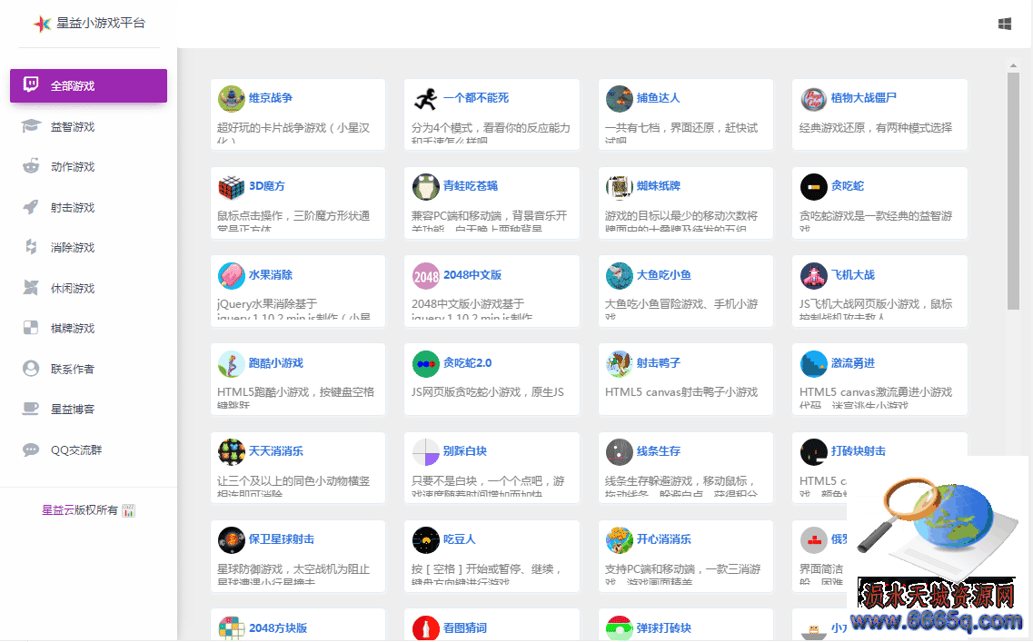
Task: Click the scrollbar up arrow
Action: point(1013,65)
